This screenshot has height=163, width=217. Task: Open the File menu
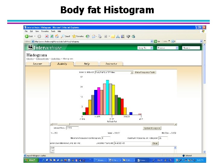click(26, 31)
